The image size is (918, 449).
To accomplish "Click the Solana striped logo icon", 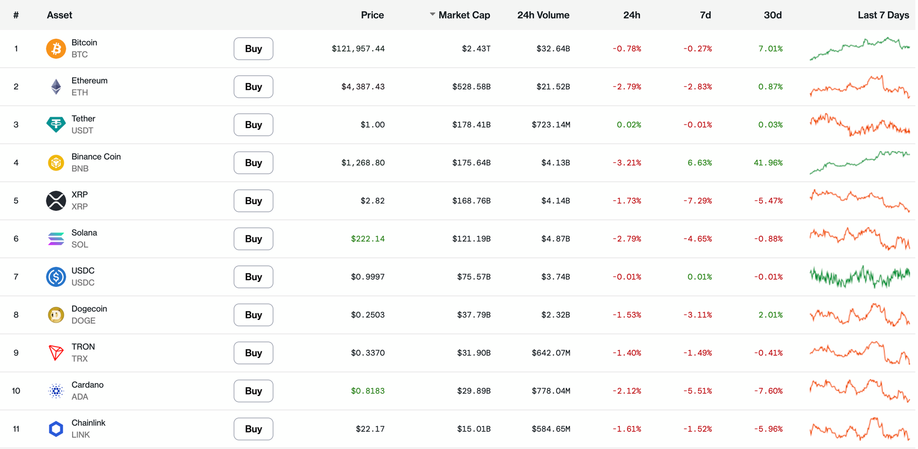I will click(x=56, y=239).
